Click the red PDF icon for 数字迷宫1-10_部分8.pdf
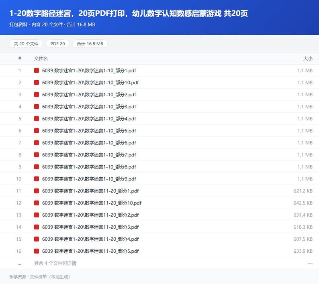The width and height of the screenshot is (319, 284). (37, 167)
